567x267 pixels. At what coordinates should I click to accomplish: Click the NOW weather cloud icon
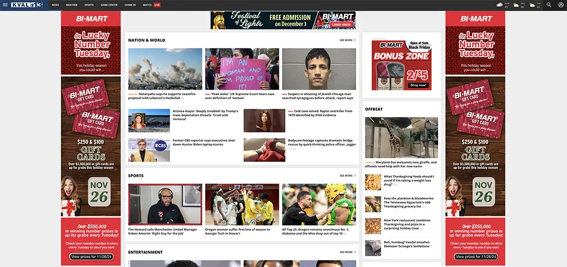pos(500,5)
